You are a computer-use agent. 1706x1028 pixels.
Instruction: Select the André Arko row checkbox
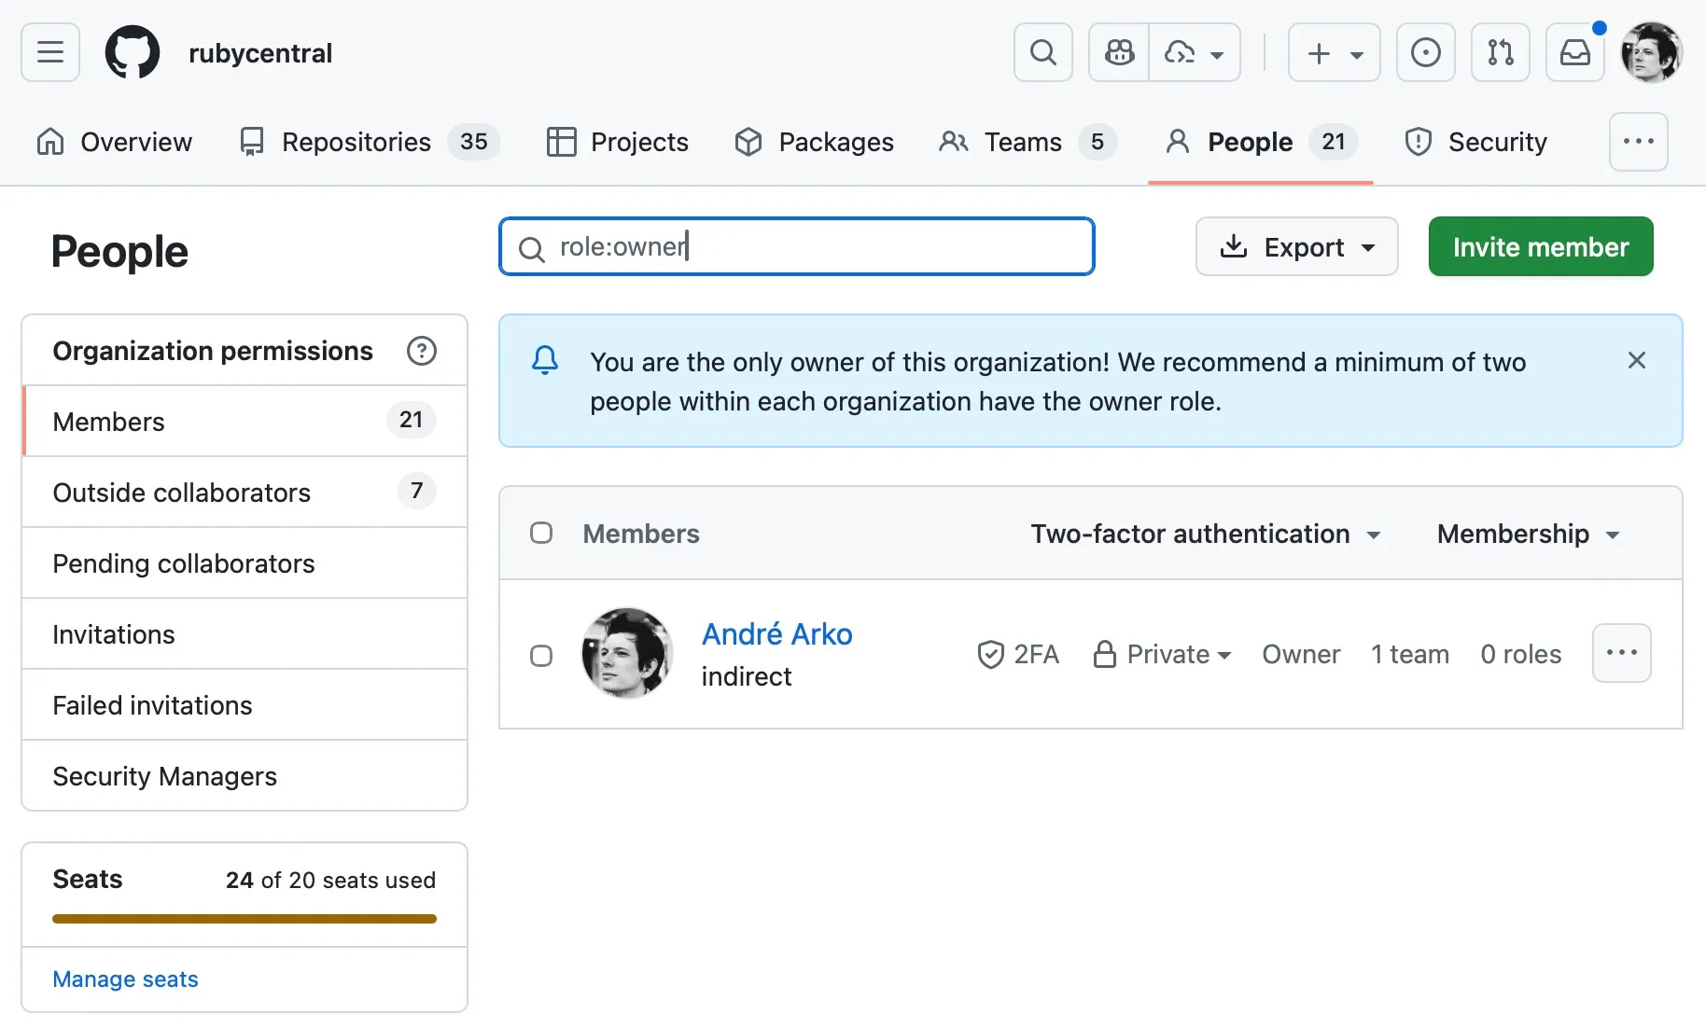[541, 656]
